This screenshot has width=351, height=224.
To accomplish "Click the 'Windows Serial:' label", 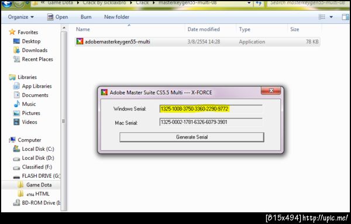I will pos(130,109).
